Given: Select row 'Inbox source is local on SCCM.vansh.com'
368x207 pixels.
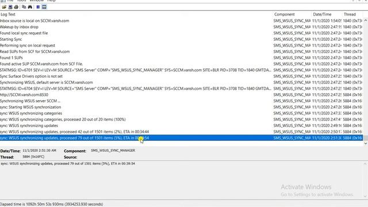Looking at the screenshot, I should coord(182,21).
